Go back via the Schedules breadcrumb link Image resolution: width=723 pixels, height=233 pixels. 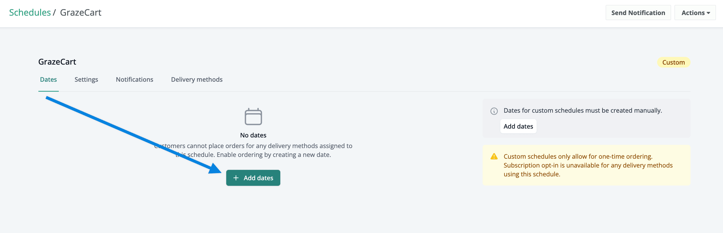click(x=30, y=13)
